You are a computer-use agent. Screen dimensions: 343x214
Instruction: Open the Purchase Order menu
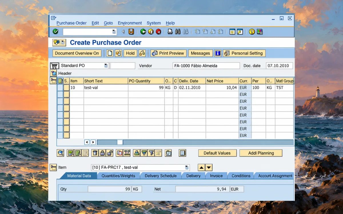click(x=71, y=23)
